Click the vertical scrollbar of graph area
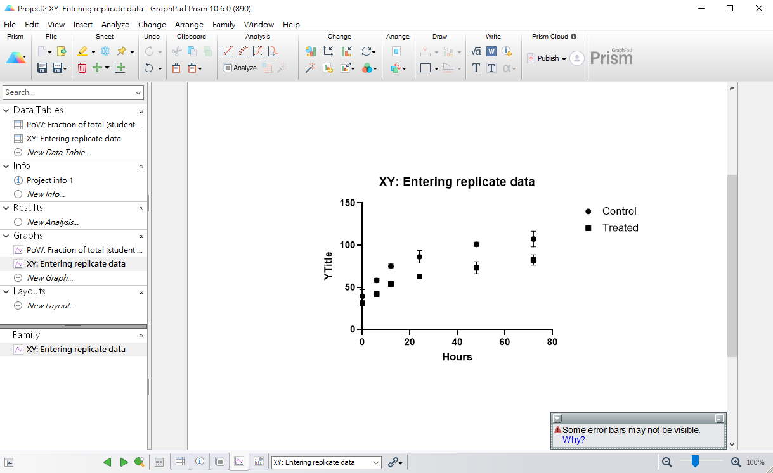The image size is (773, 473). tap(732, 266)
